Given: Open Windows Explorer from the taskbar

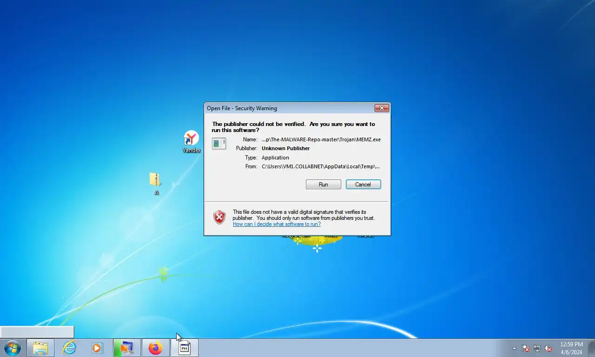Looking at the screenshot, I should (x=40, y=348).
